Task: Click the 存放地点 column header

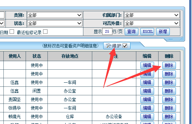Action: pos(70,56)
